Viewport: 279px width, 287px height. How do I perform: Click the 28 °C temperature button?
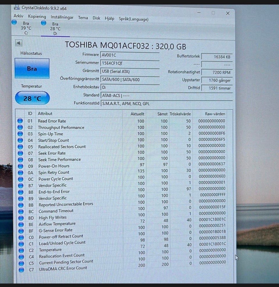[32, 98]
